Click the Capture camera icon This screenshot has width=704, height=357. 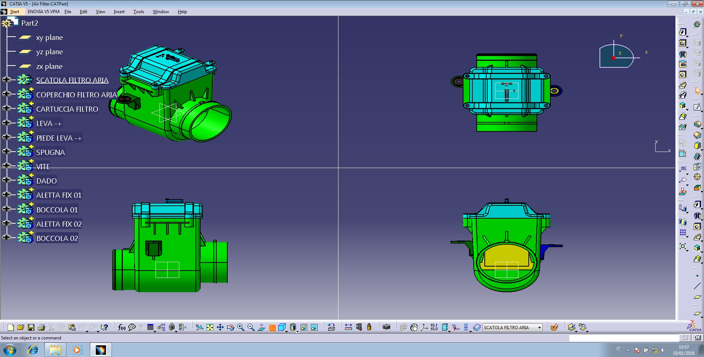(386, 327)
